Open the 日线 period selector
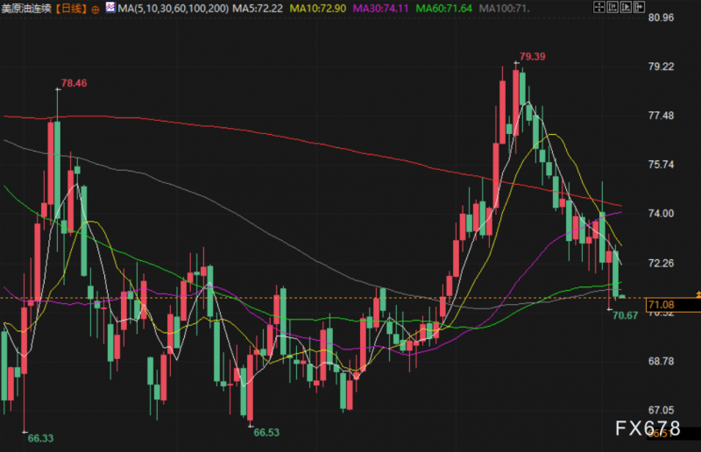 (x=71, y=9)
